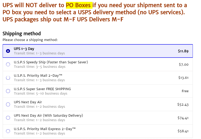Viewport: 201px width, 139px height.
Task: Click the $52.43 price
Action: coord(183,104)
